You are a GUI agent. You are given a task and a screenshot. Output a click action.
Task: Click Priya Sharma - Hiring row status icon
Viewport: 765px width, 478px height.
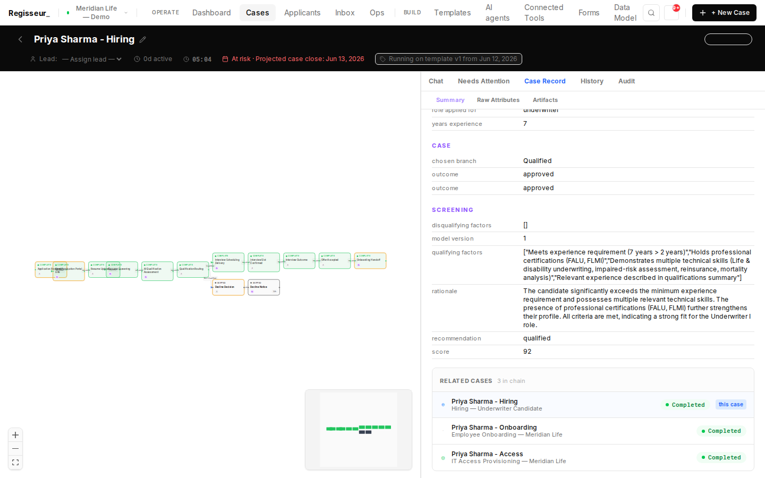[x=443, y=405]
